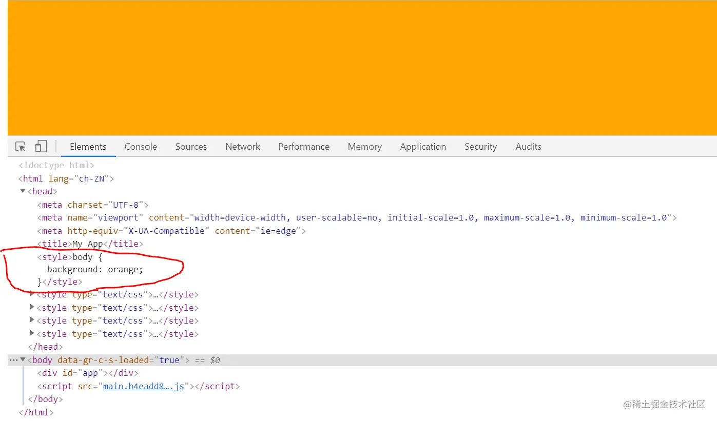
Task: Open the Performance tab
Action: pyautogui.click(x=304, y=147)
